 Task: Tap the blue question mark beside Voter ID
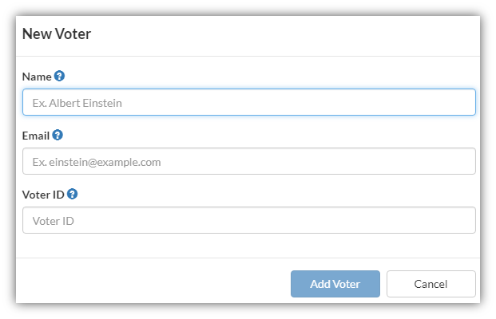(72, 194)
